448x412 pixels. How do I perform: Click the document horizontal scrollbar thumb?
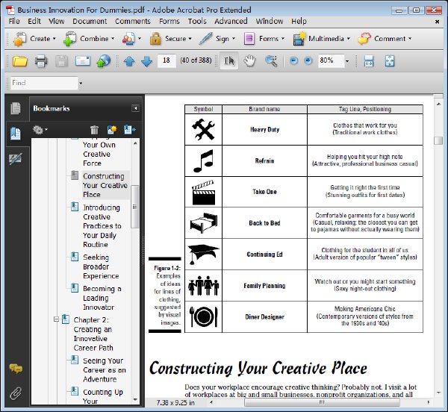point(322,402)
